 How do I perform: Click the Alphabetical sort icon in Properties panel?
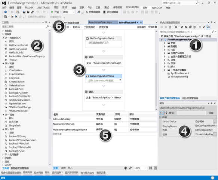(x=165, y=113)
